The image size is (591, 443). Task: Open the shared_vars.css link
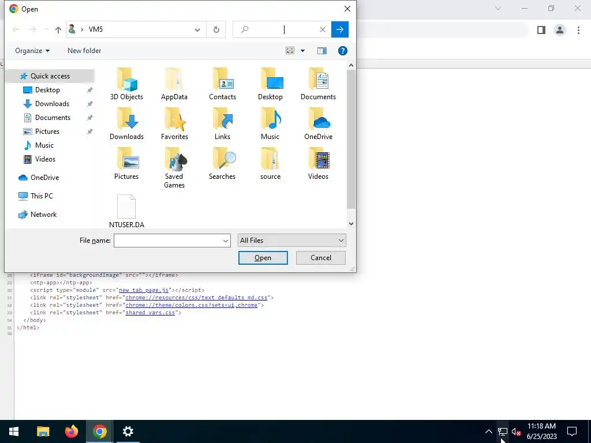click(150, 313)
